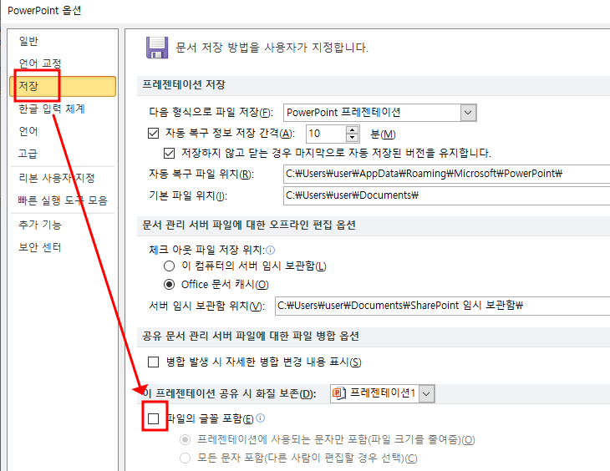Click 문서 관리 서버 파일에 대한 오프라인 편집 옵션 header
This screenshot has height=471, width=610.
point(248,225)
